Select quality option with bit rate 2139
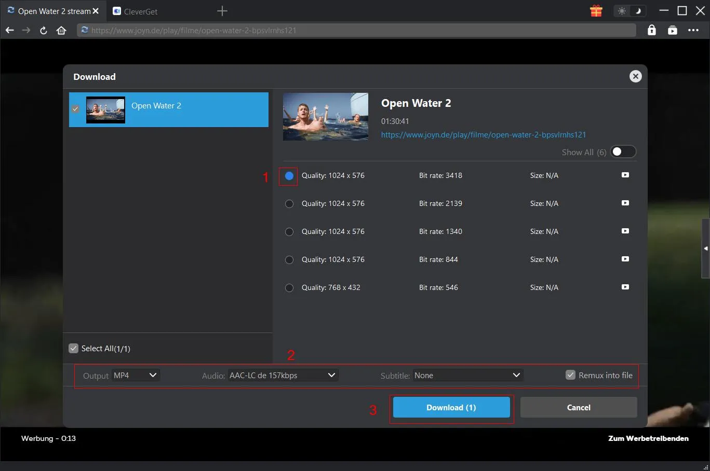This screenshot has width=710, height=471. point(289,204)
